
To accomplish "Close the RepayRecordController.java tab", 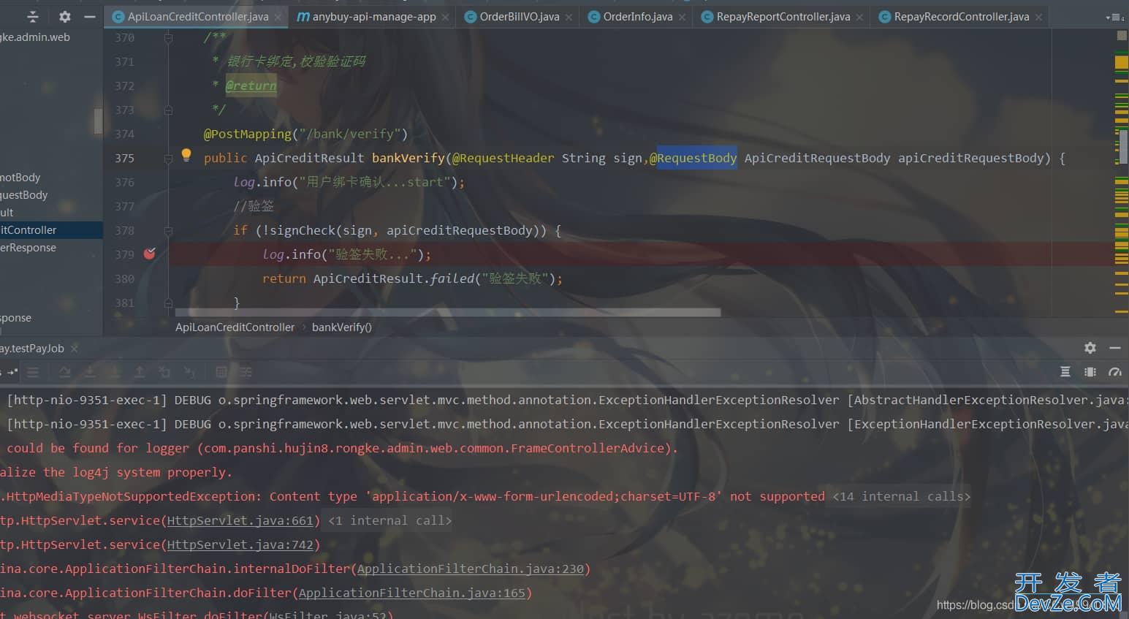I will (1038, 17).
